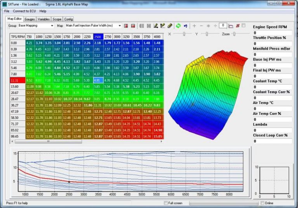298x208 pixels.
Task: Expand the Map fuel injection dropdown
Action: tap(93, 26)
